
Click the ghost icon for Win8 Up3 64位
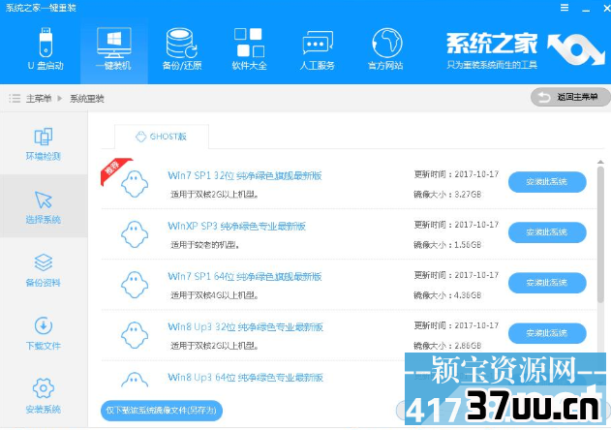click(x=135, y=380)
